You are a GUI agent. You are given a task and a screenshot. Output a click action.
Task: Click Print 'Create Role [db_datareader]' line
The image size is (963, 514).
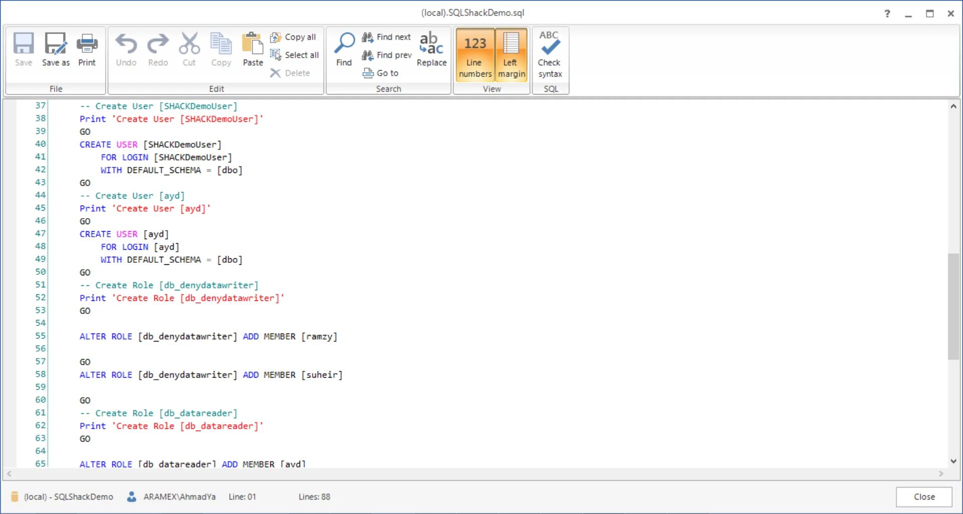point(172,426)
